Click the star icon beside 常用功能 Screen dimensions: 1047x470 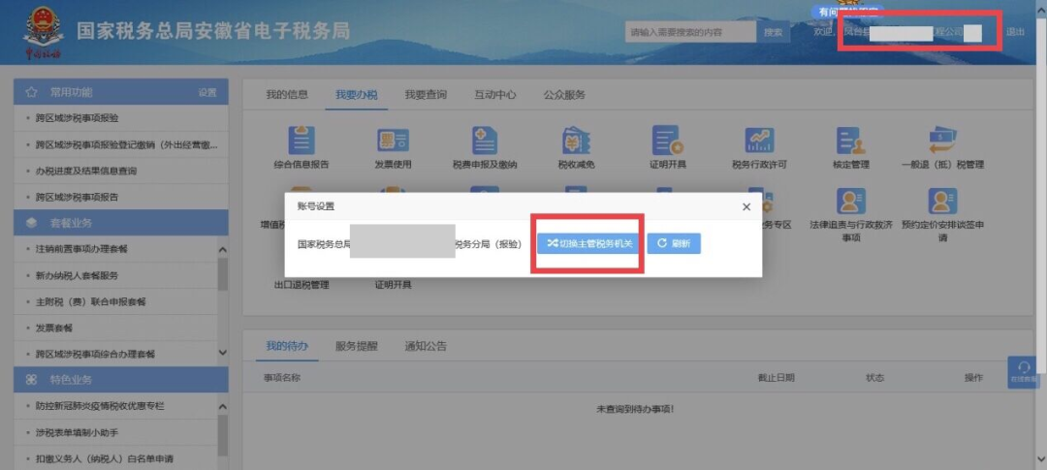(x=31, y=92)
